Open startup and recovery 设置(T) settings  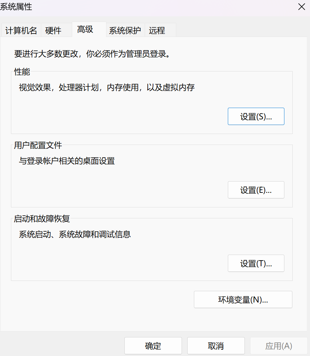(x=256, y=263)
